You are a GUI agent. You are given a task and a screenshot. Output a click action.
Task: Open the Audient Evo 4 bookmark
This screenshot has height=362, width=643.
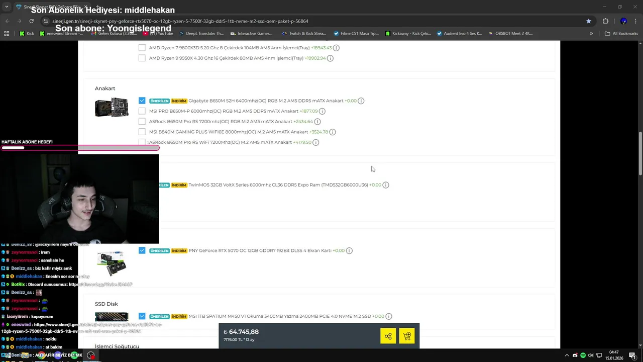[x=460, y=34]
